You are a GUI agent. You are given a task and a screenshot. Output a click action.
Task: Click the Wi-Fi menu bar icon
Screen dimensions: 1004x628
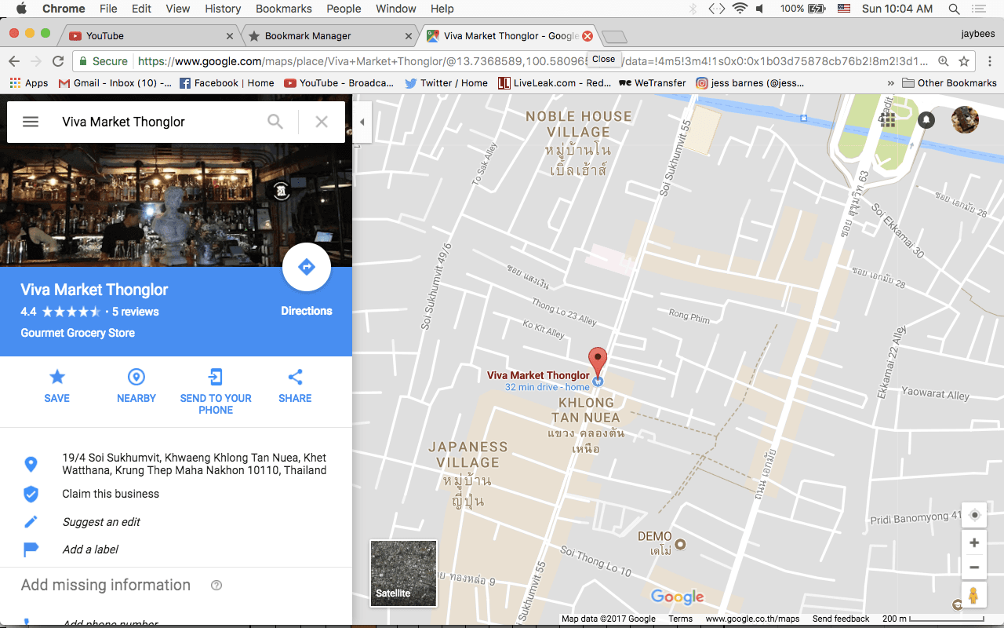740,9
